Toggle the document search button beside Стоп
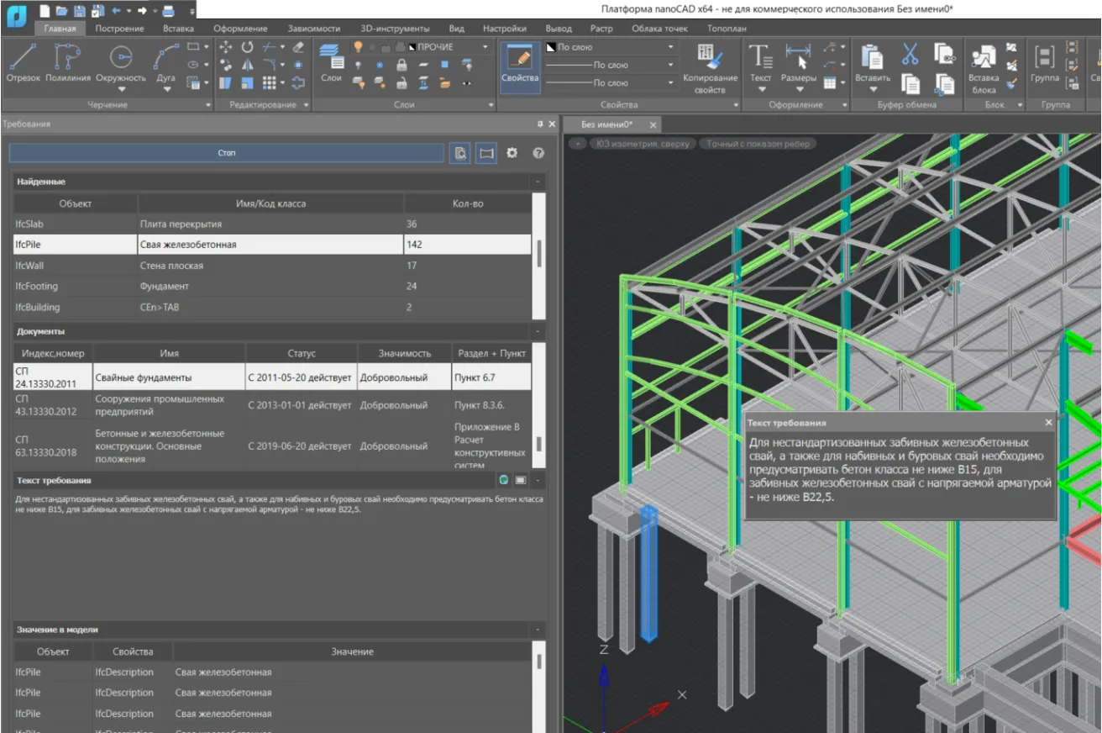 (x=459, y=153)
